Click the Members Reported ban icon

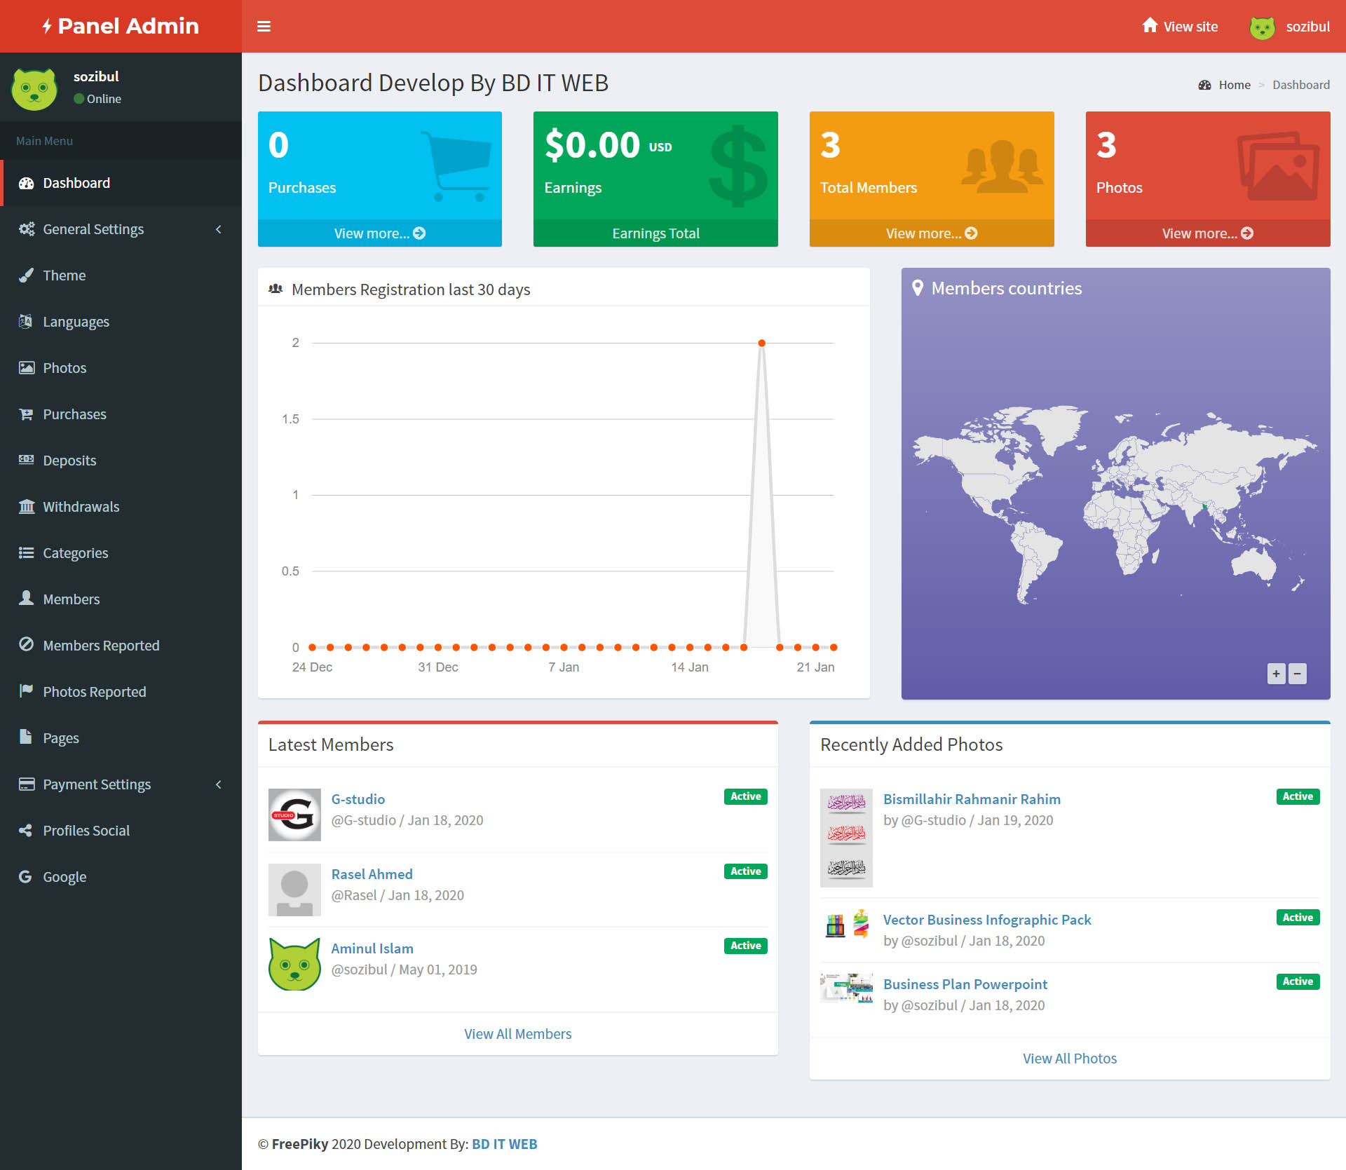tap(26, 645)
